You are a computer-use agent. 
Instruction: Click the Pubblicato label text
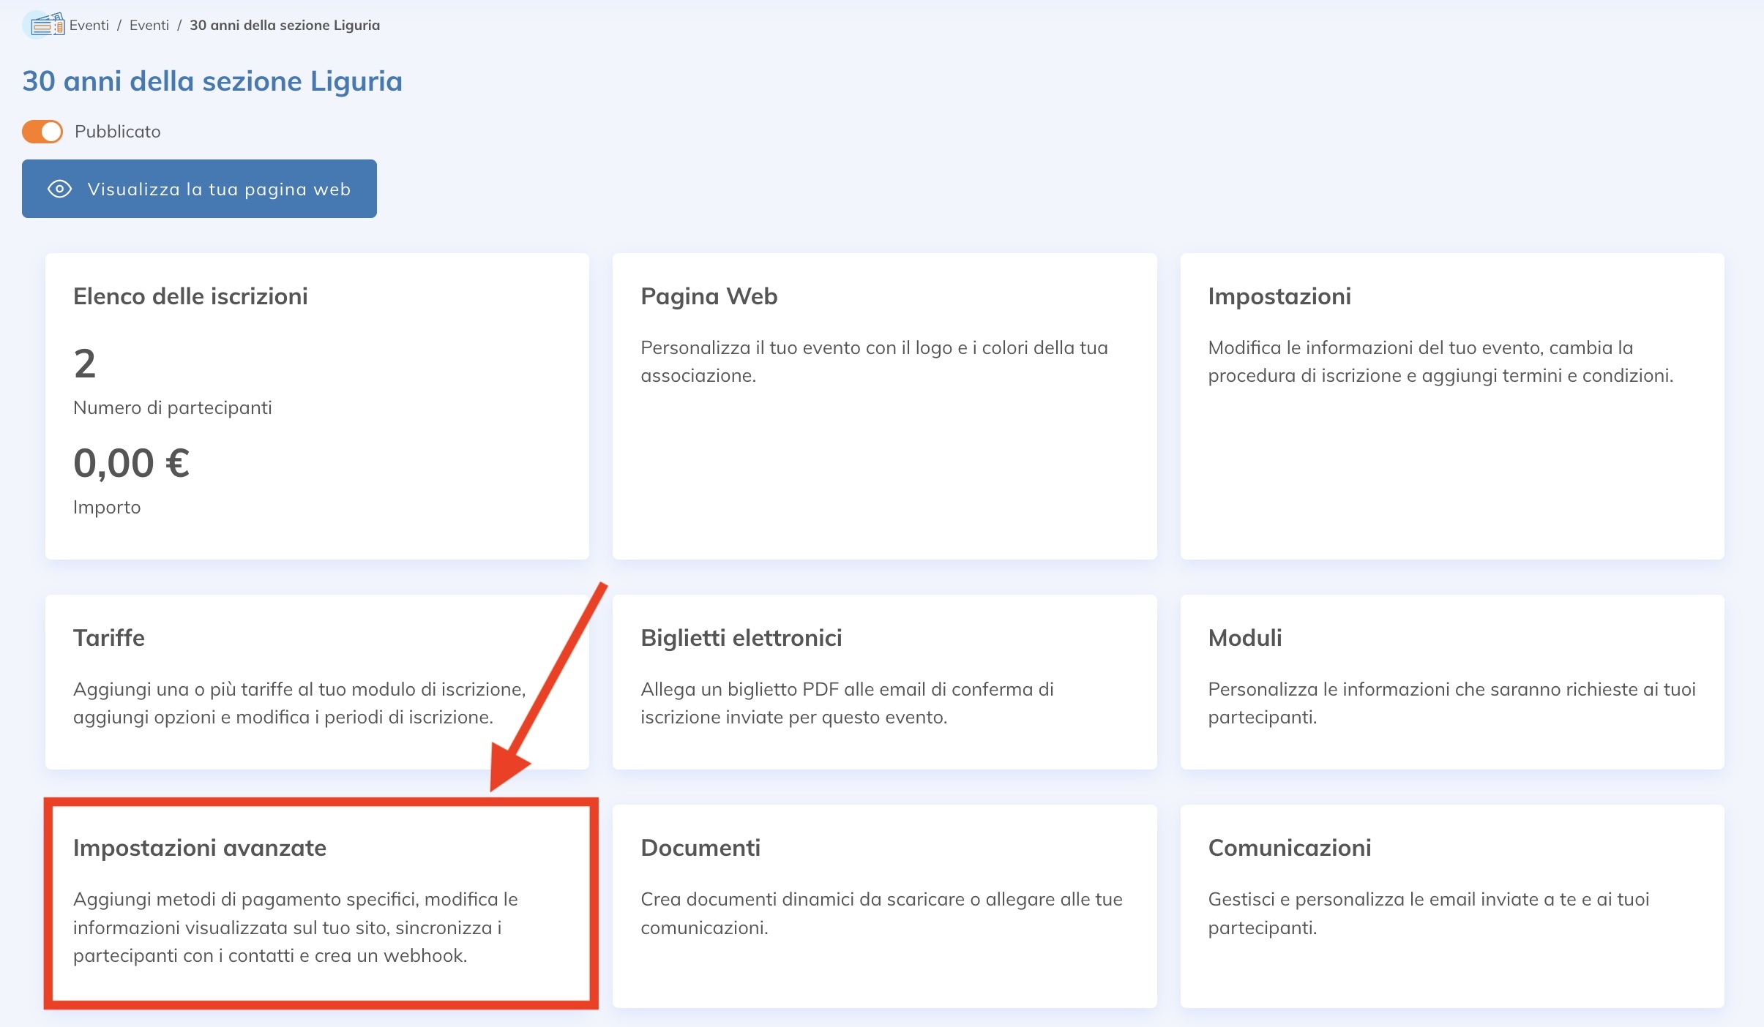[117, 132]
